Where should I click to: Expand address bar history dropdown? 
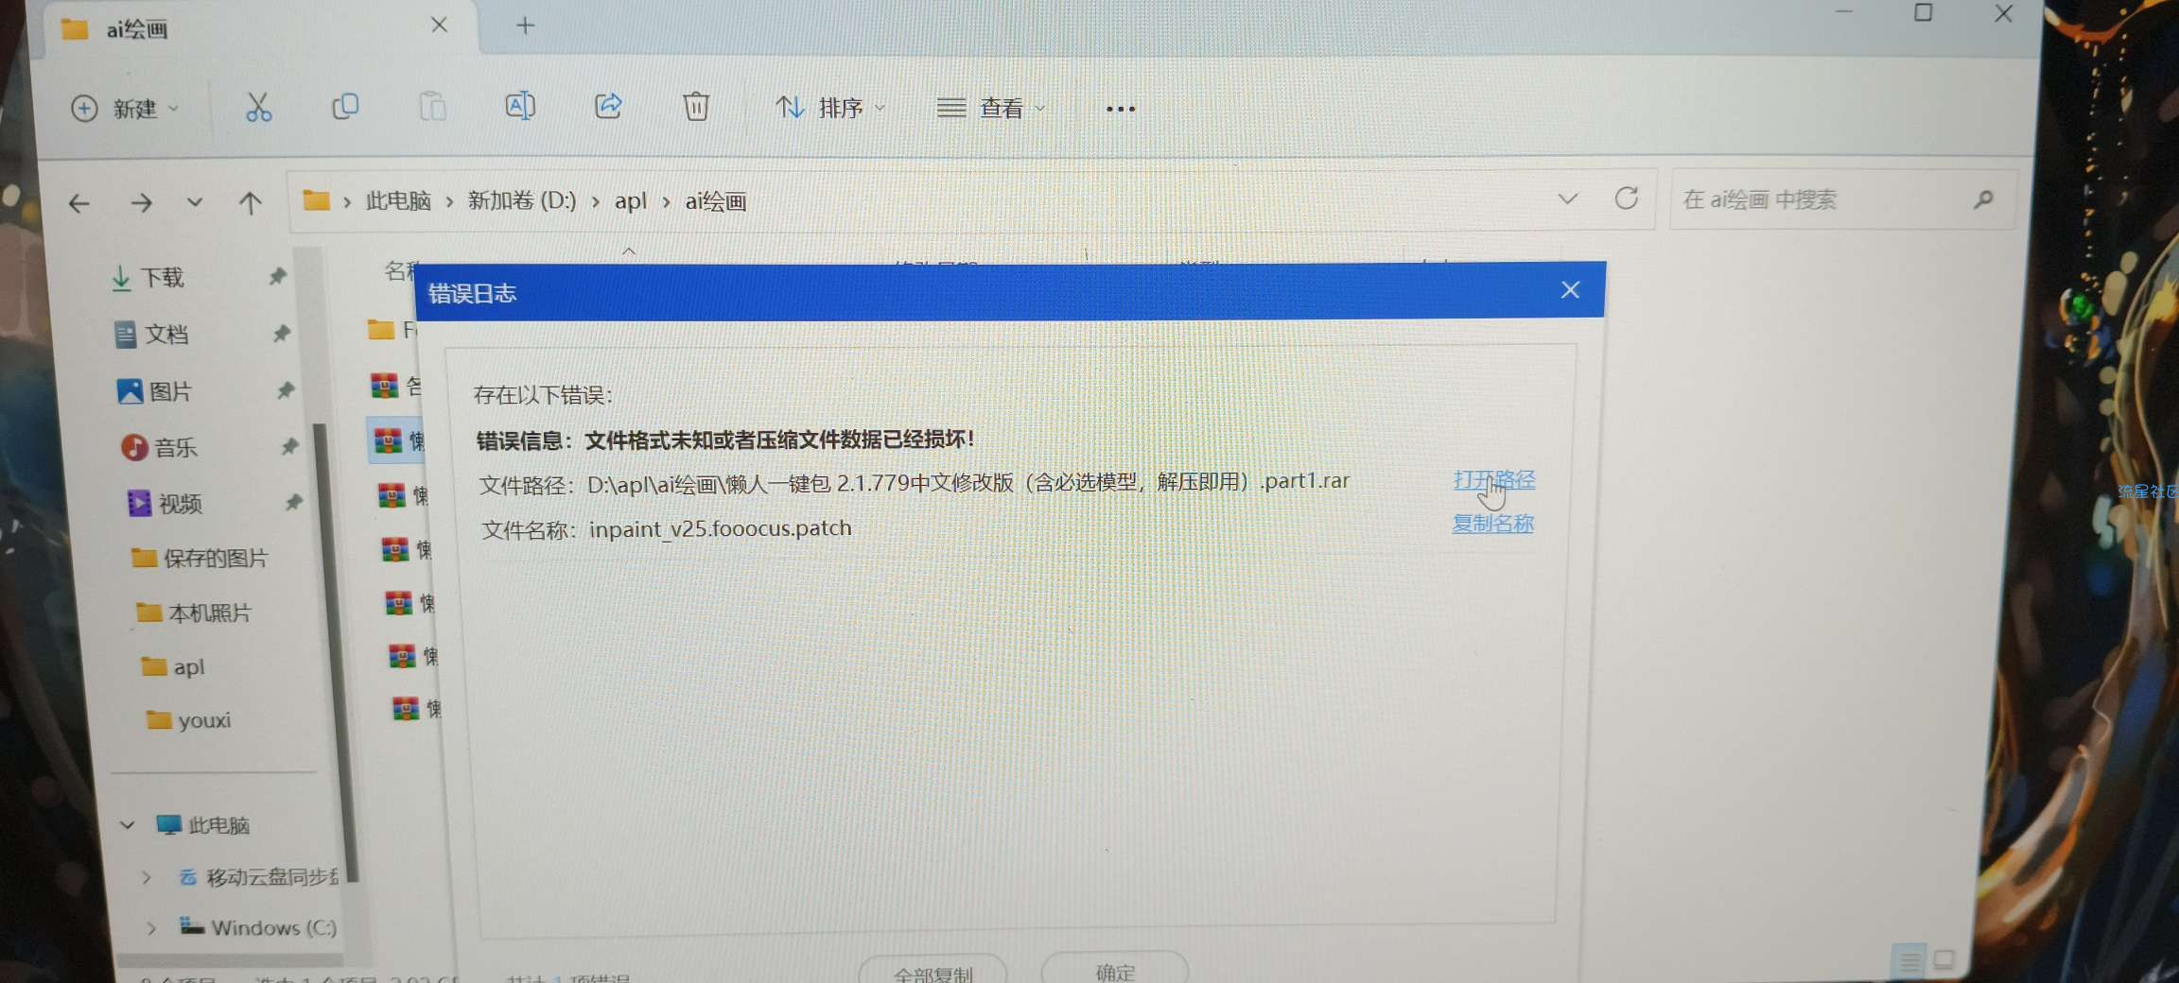1567,199
